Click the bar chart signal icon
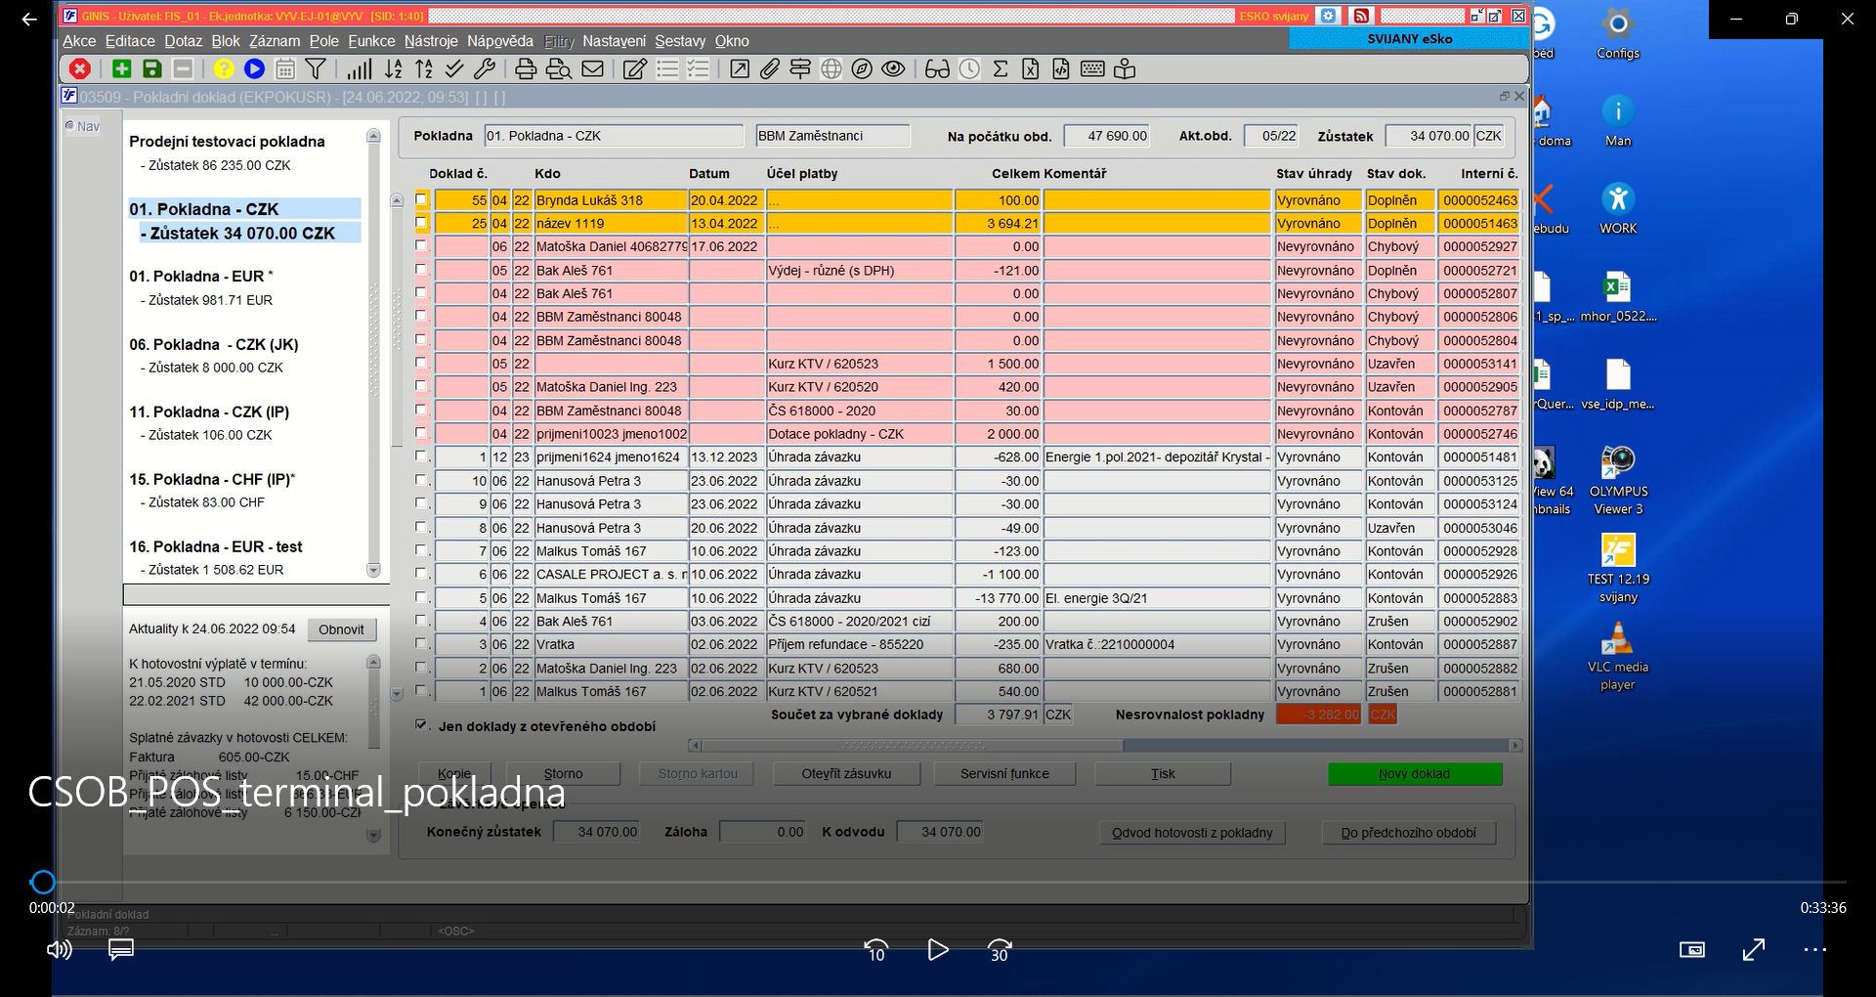The height and width of the screenshot is (997, 1876). (359, 68)
